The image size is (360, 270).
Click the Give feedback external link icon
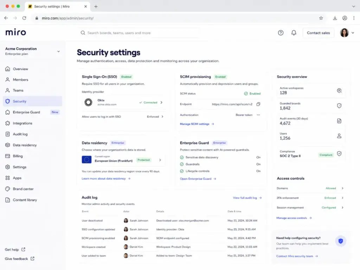(33, 258)
